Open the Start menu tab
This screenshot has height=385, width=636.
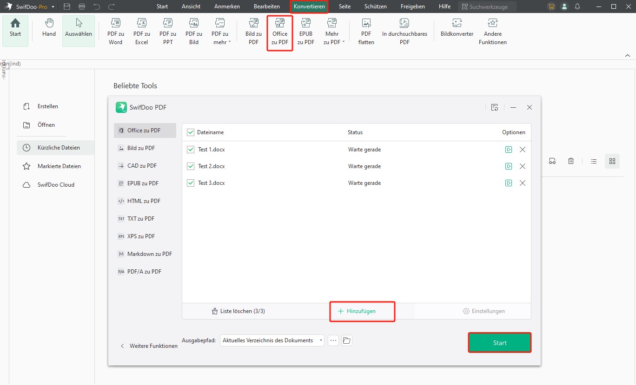coord(162,7)
